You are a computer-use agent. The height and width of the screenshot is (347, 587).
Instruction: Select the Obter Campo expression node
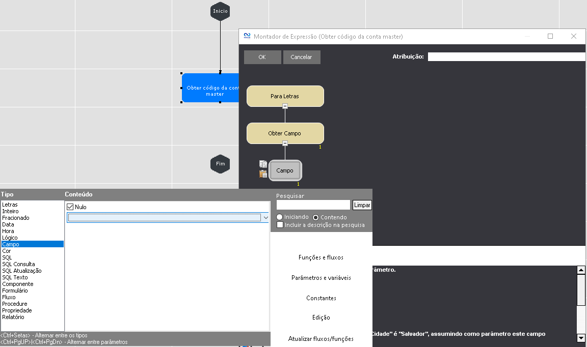pyautogui.click(x=285, y=133)
